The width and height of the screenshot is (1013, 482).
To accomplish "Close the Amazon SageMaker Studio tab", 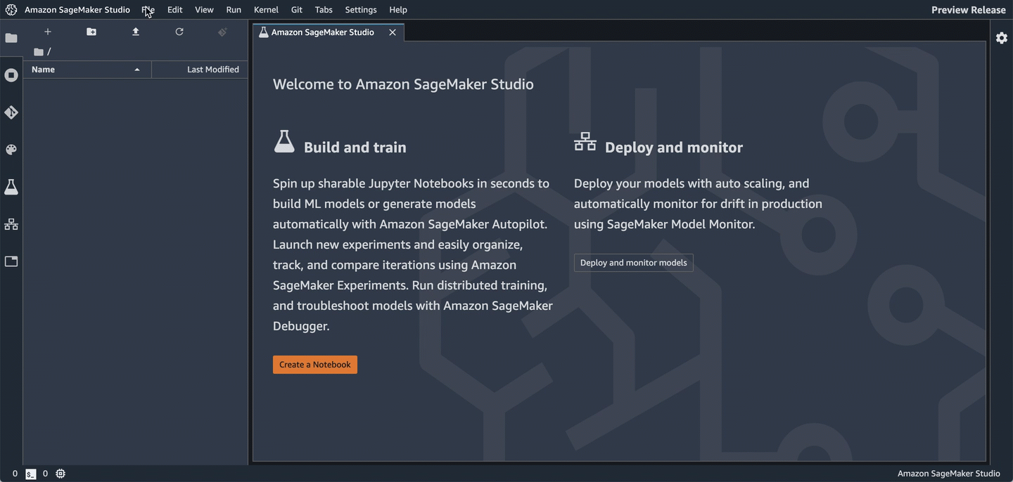I will [393, 32].
